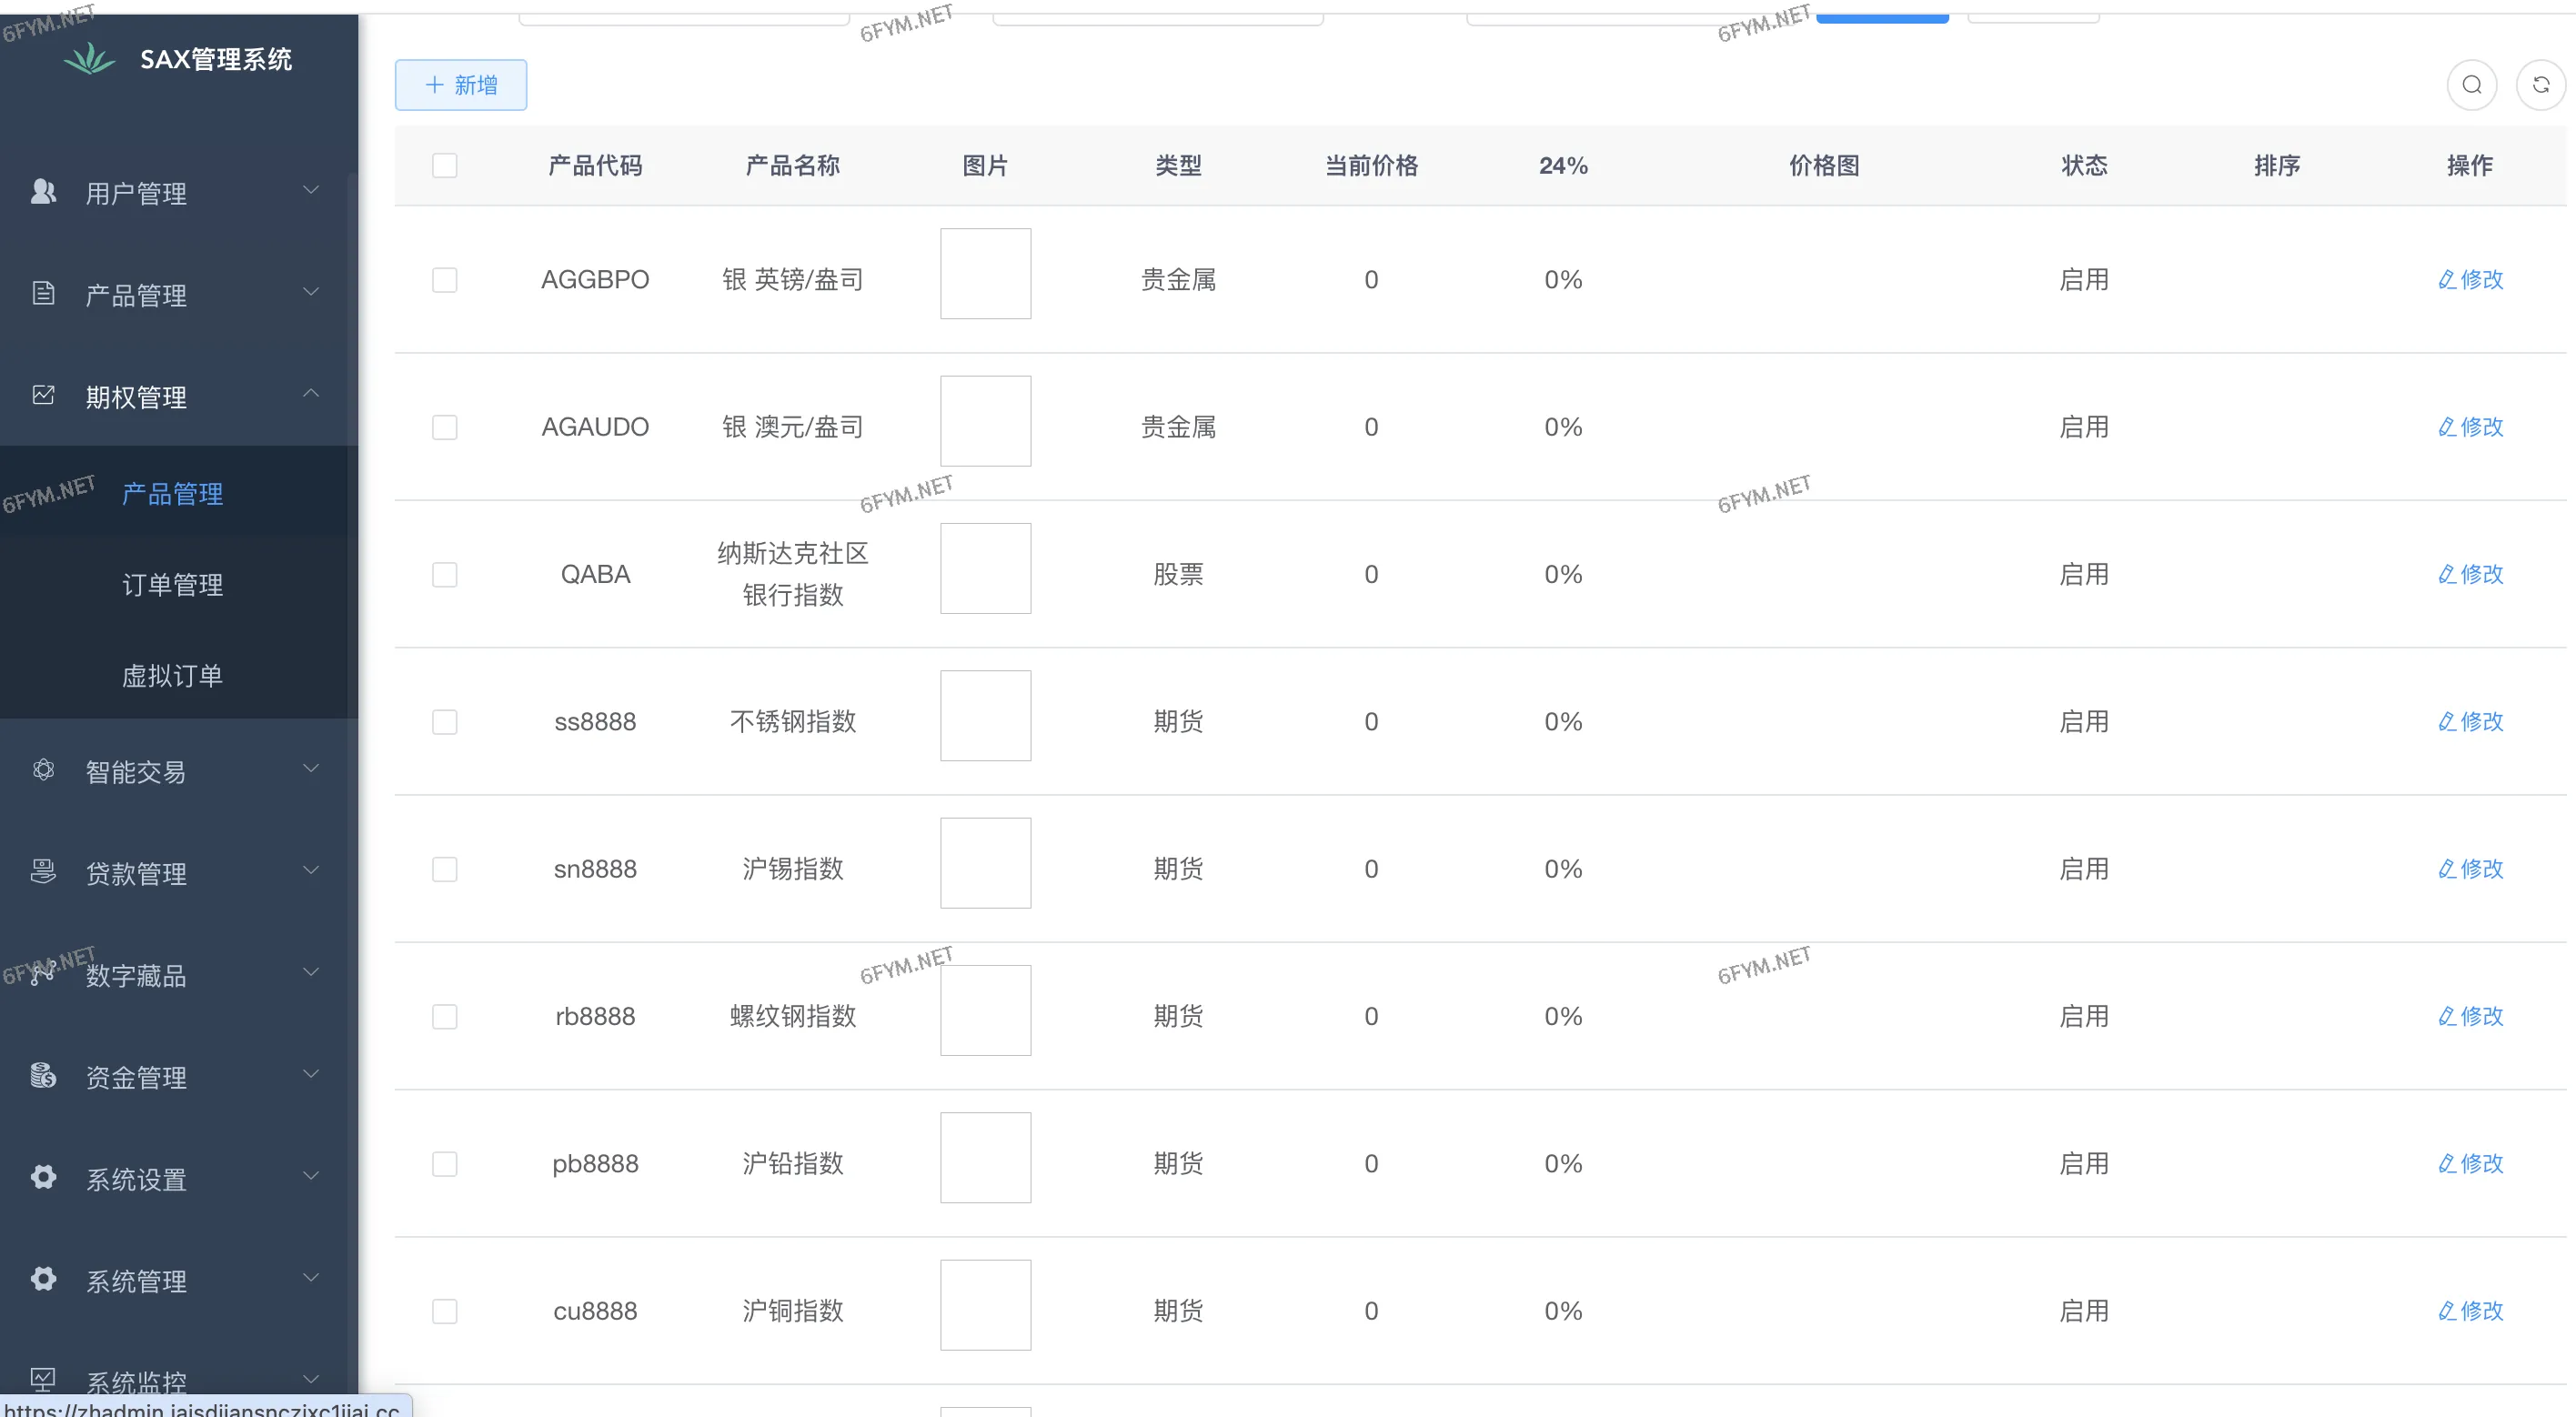Screen dimensions: 2576x1417
Task: Click the search magnifier icon button
Action: coord(2471,85)
